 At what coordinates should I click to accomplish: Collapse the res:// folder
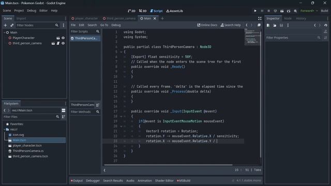[5, 130]
